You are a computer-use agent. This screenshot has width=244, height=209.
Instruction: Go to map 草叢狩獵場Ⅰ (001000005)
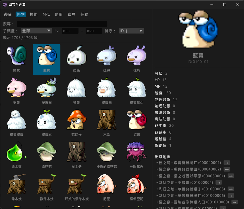(x=231, y=189)
